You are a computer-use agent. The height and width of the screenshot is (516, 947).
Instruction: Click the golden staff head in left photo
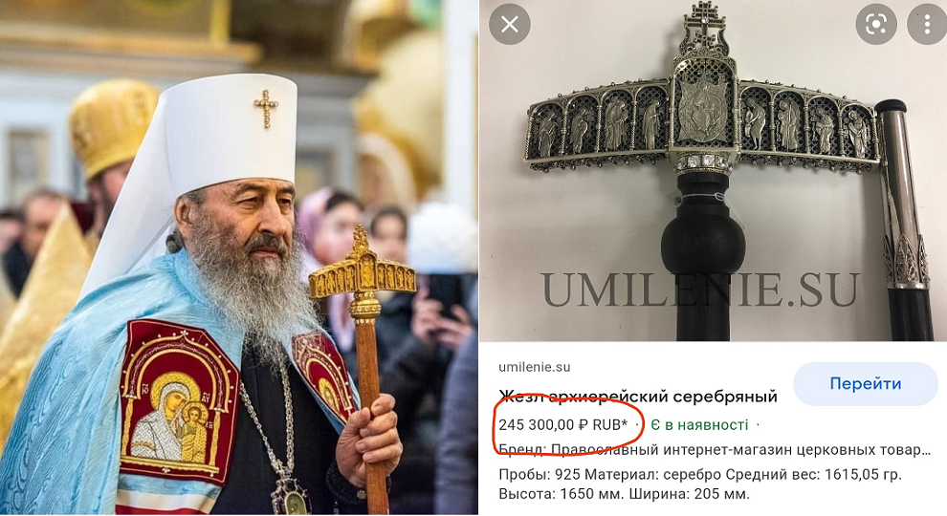tap(363, 269)
